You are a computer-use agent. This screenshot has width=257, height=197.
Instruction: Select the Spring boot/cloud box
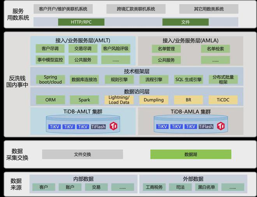51,79
